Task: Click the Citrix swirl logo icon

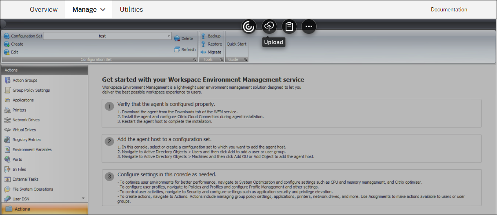Action: click(248, 26)
